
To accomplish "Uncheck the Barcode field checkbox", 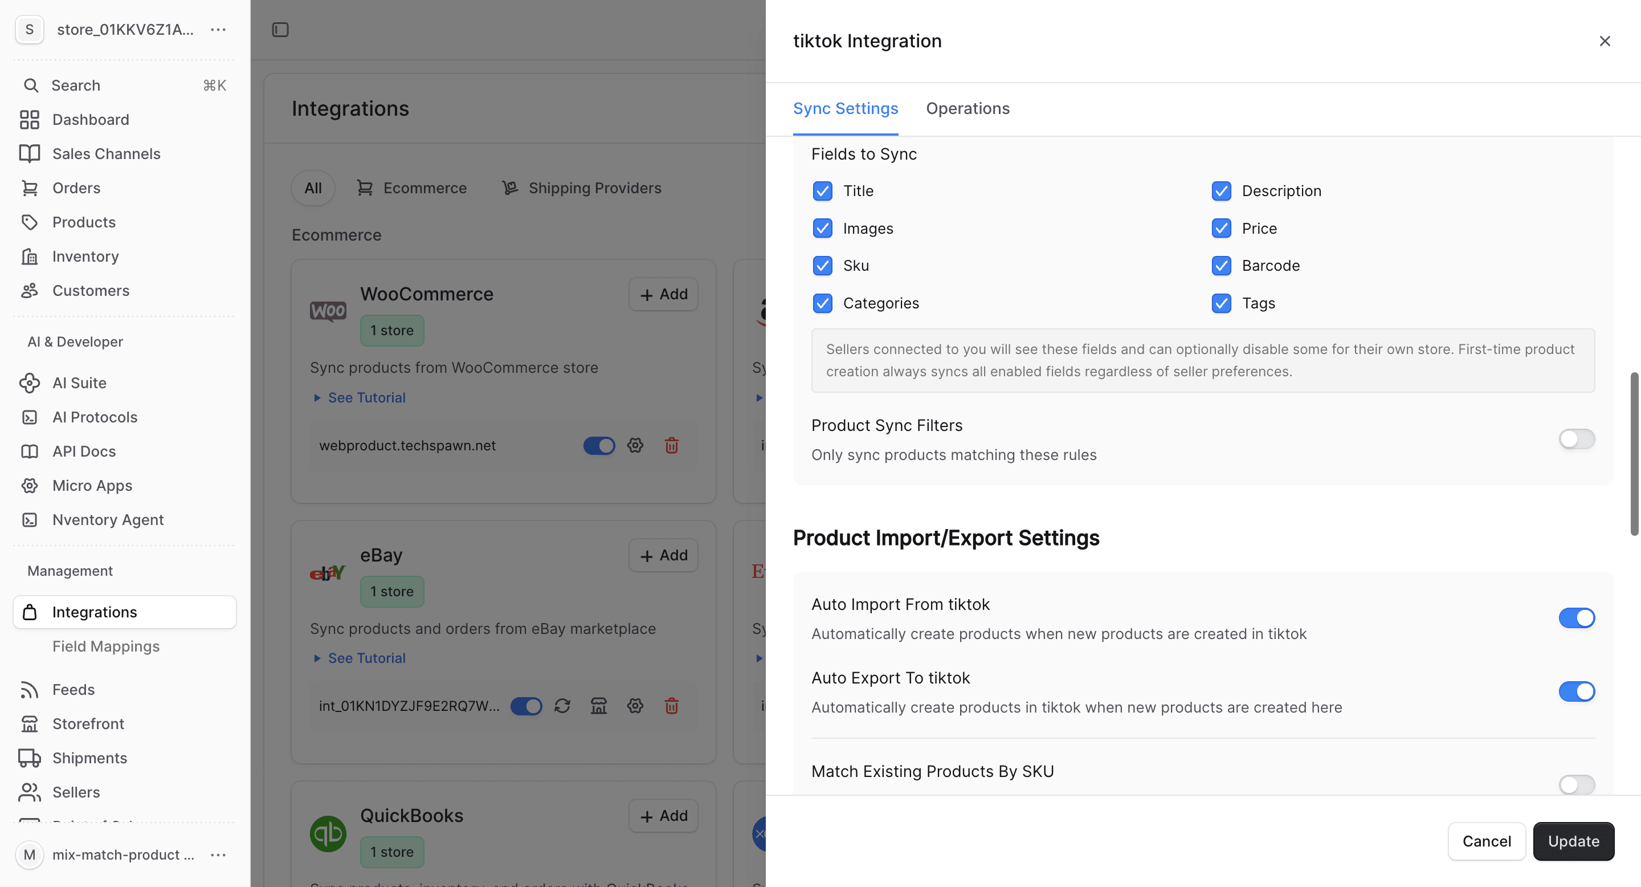I will pyautogui.click(x=1221, y=266).
